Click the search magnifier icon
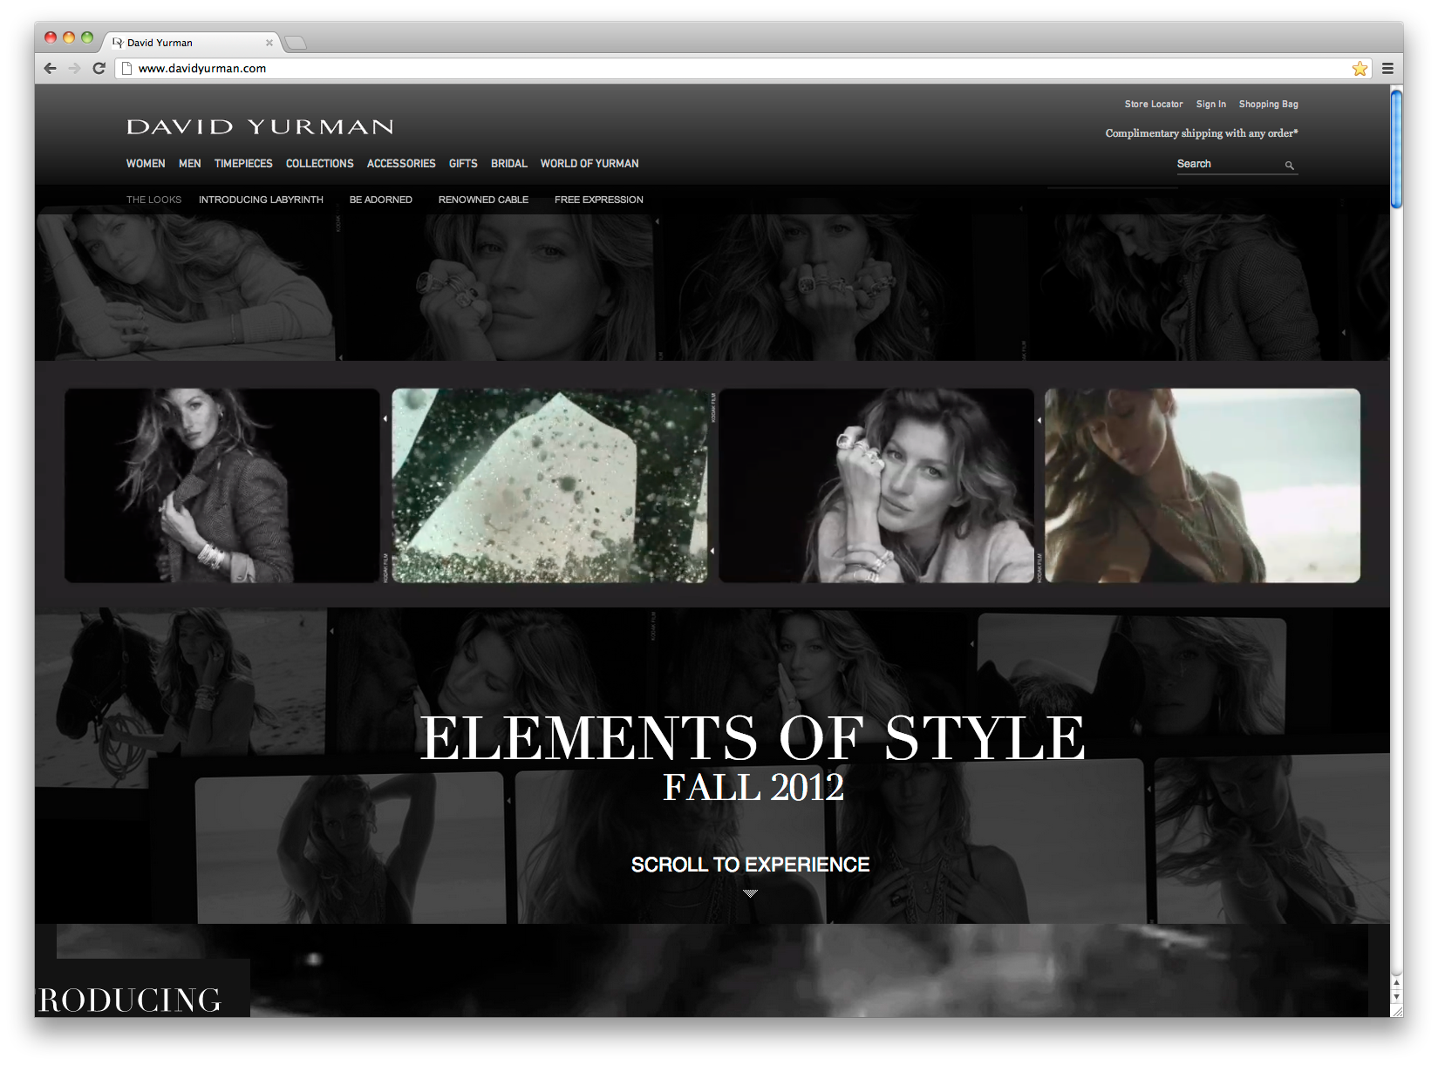The image size is (1438, 1065). [x=1289, y=165]
